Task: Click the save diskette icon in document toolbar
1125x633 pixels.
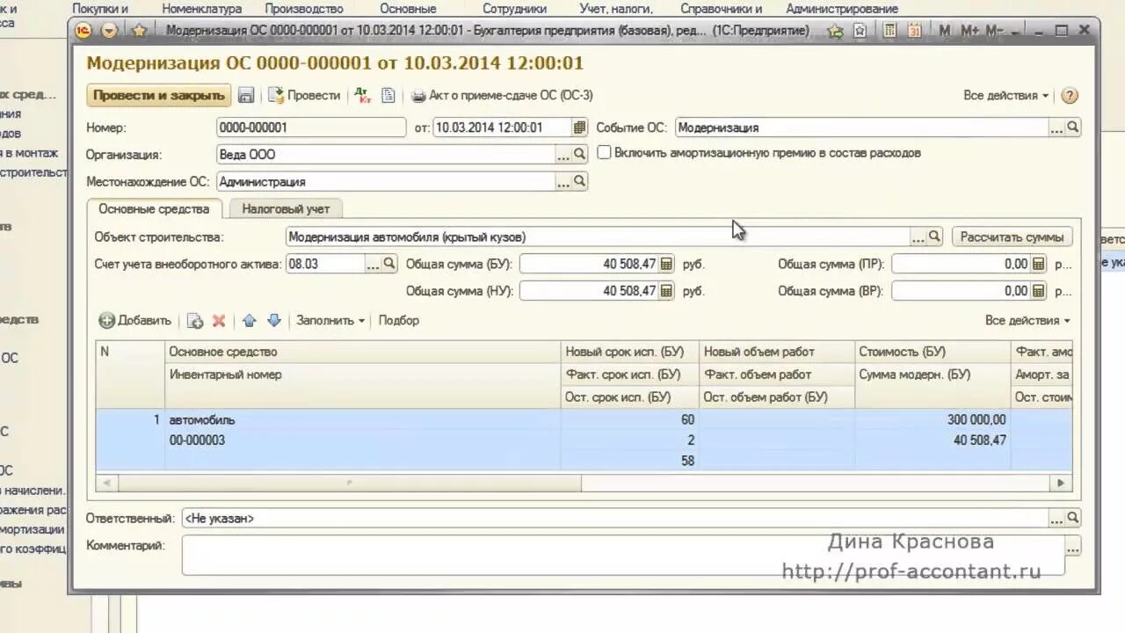Action: pos(246,95)
